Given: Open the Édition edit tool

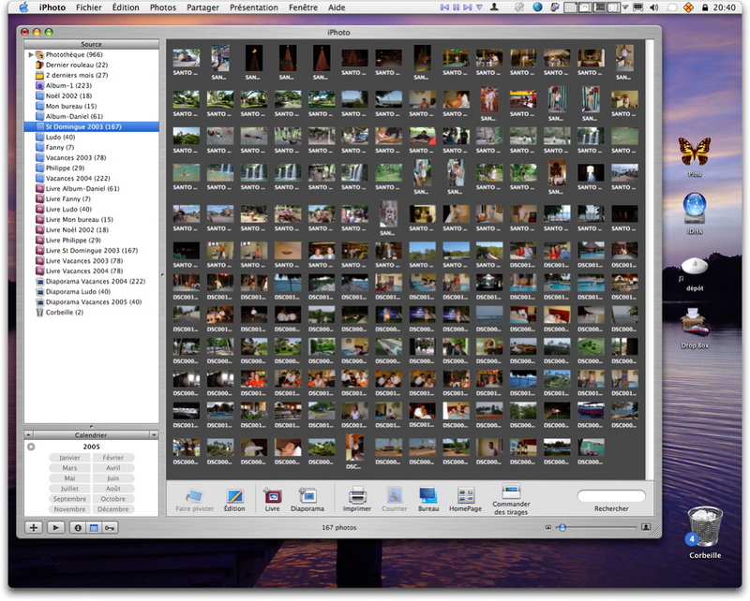Looking at the screenshot, I should click(x=234, y=496).
